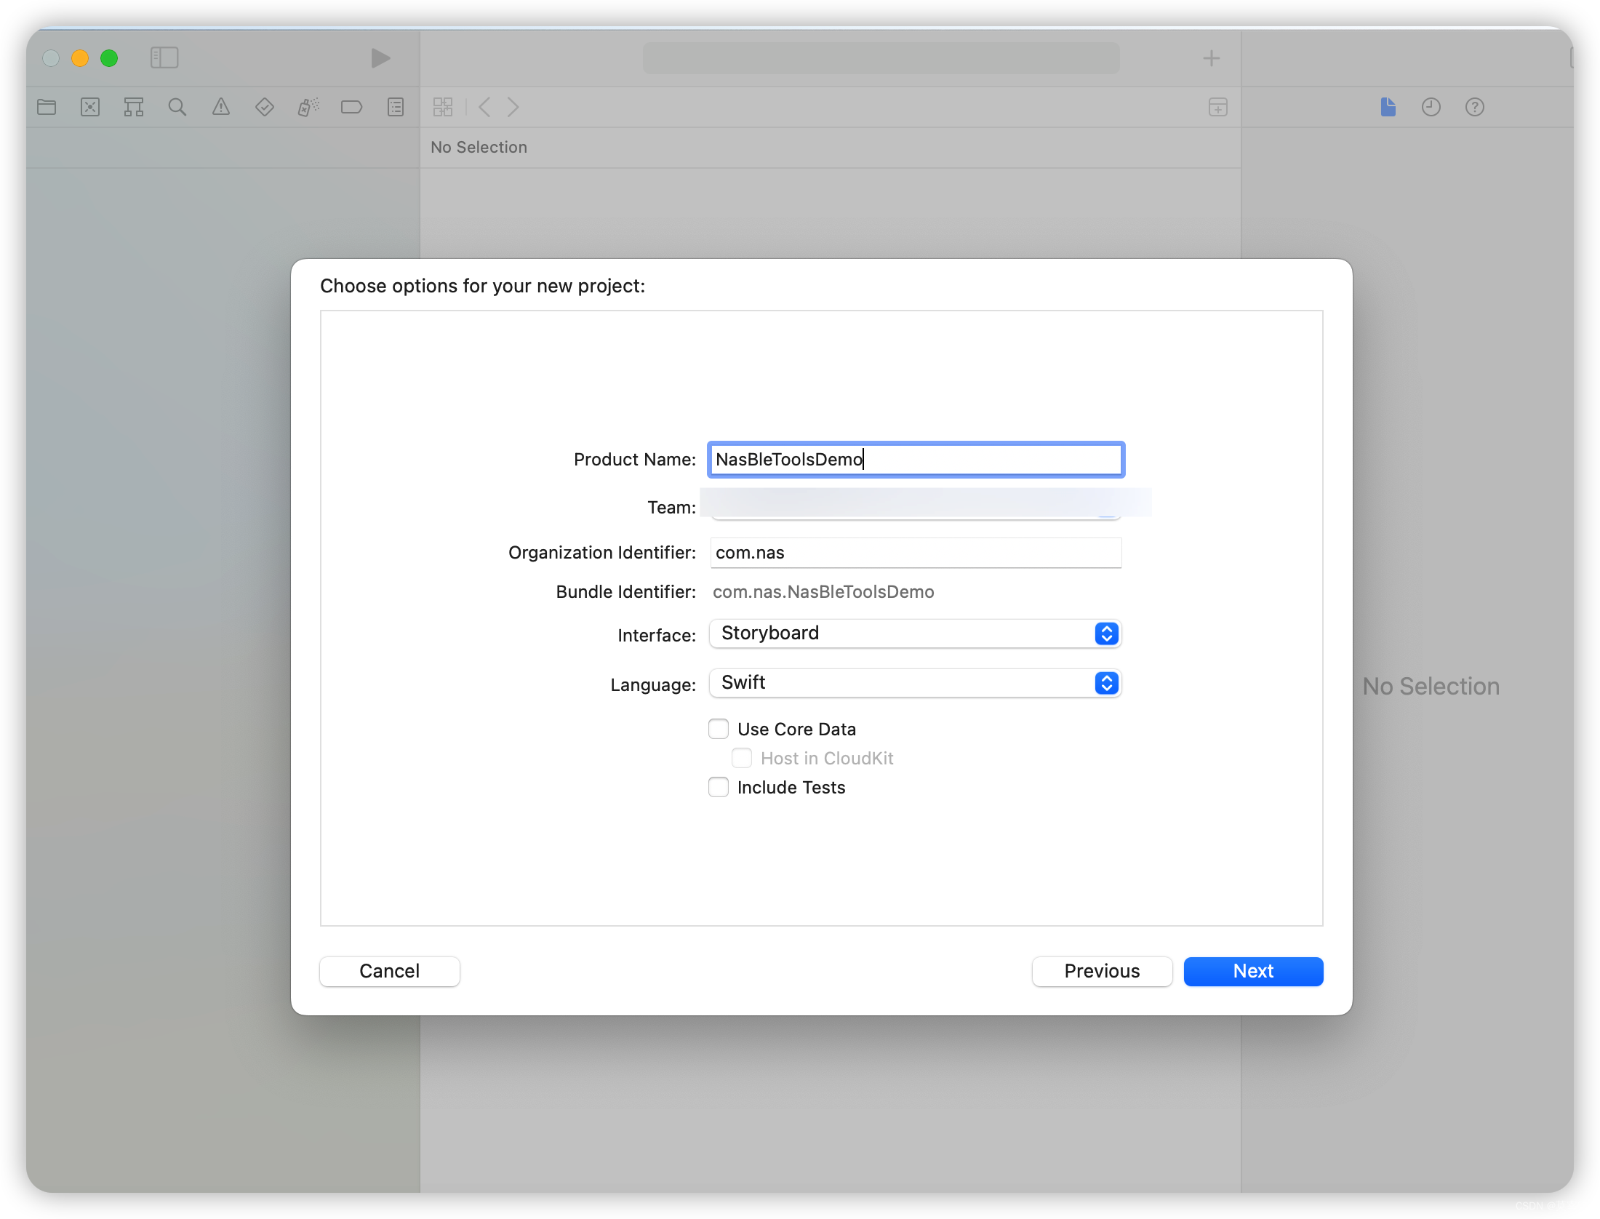Select the Find navigator magnifier icon
This screenshot has width=1600, height=1219.
coord(177,107)
